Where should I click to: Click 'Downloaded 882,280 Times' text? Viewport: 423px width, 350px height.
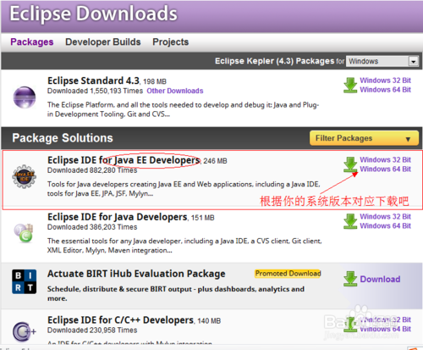click(x=92, y=170)
